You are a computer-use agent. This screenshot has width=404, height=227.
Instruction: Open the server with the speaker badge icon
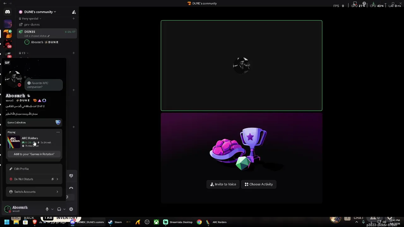point(8,33)
